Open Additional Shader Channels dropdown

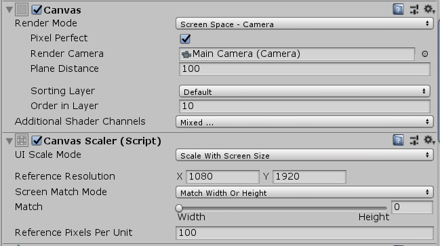coord(304,122)
